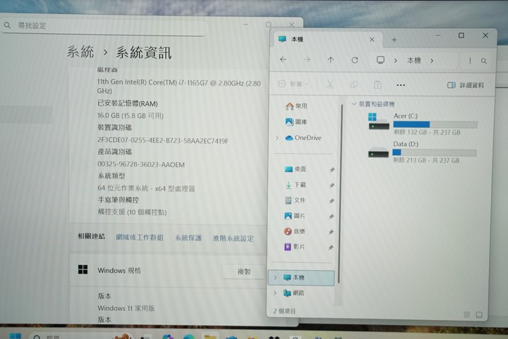The image size is (508, 339).
Task: Refresh the File Explorer view
Action: 355,60
